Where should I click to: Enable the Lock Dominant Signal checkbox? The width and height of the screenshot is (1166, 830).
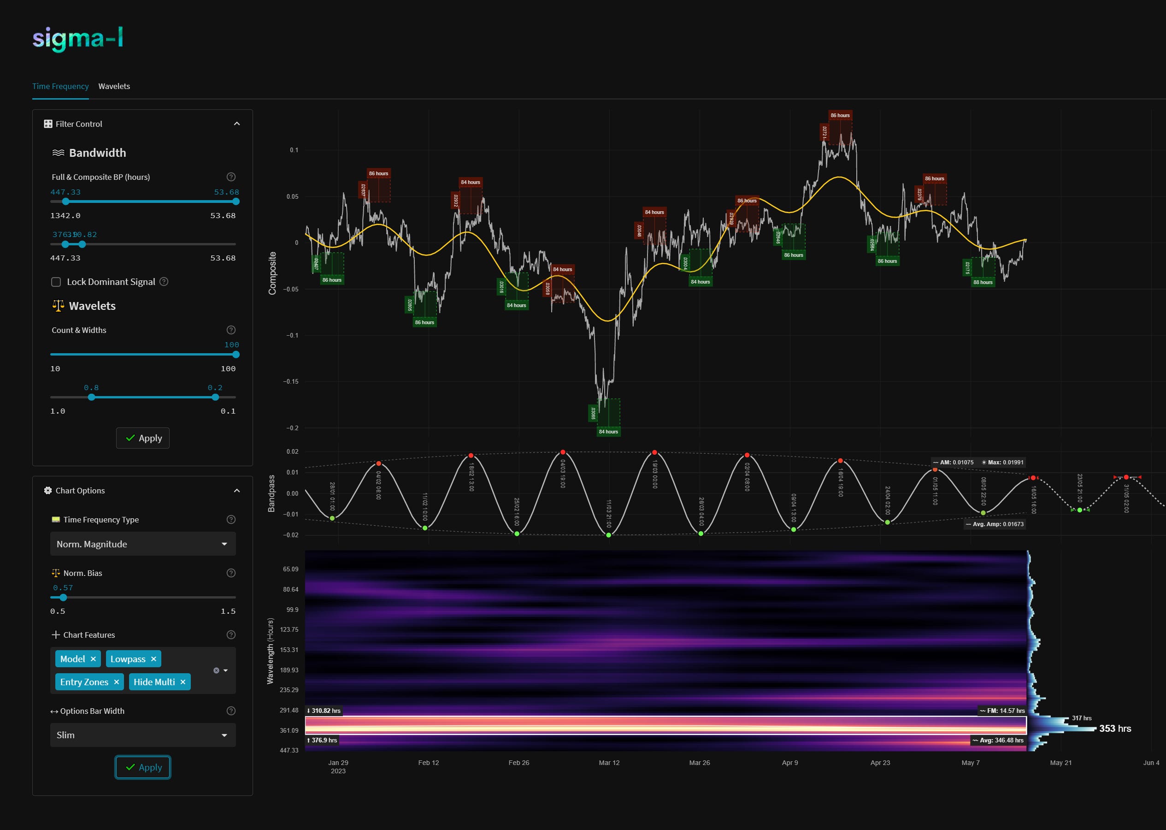click(x=56, y=282)
